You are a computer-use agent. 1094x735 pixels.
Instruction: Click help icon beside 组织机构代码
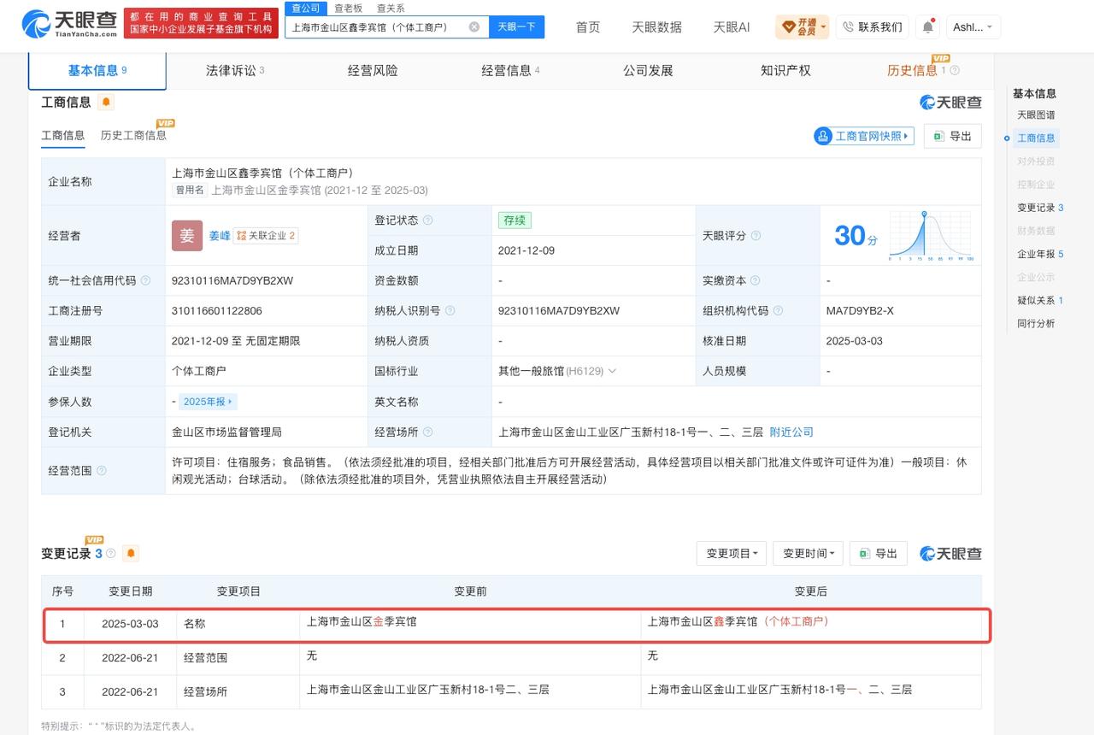pyautogui.click(x=778, y=310)
